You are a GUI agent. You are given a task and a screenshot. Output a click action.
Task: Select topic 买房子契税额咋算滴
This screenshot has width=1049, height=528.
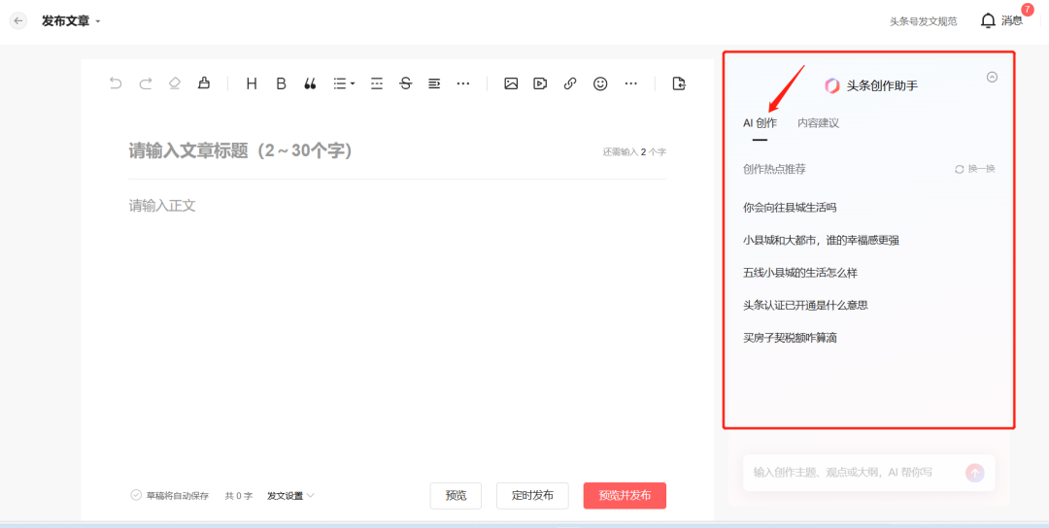pyautogui.click(x=790, y=338)
